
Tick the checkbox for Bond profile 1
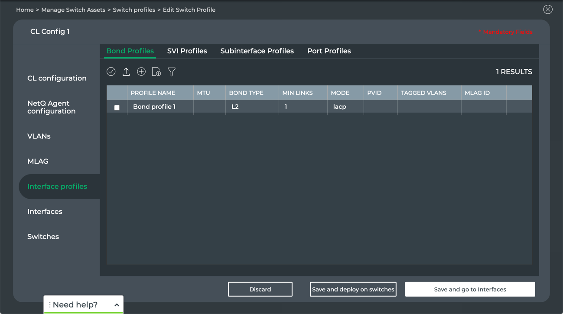point(117,107)
